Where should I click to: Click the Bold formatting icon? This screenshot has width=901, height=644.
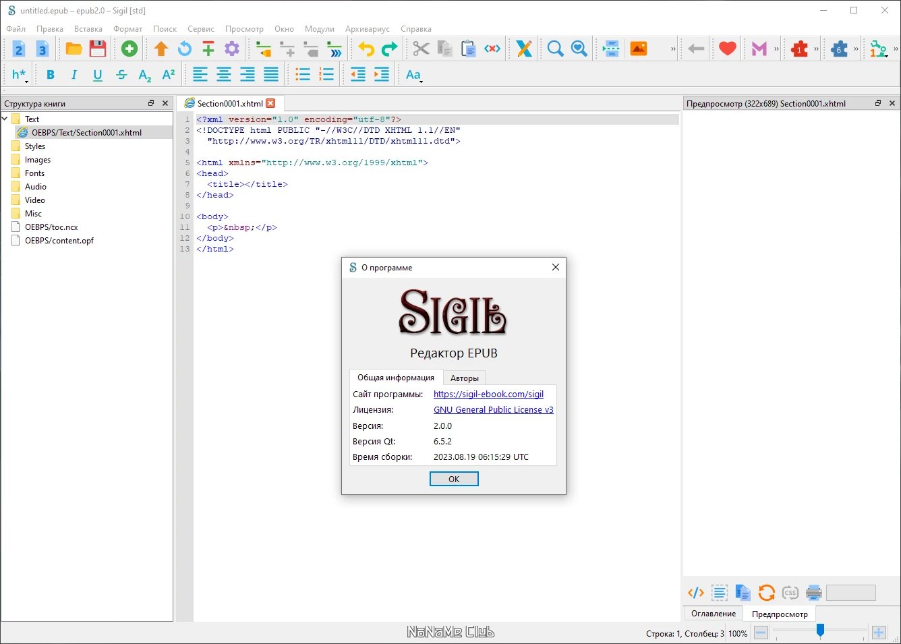point(51,75)
